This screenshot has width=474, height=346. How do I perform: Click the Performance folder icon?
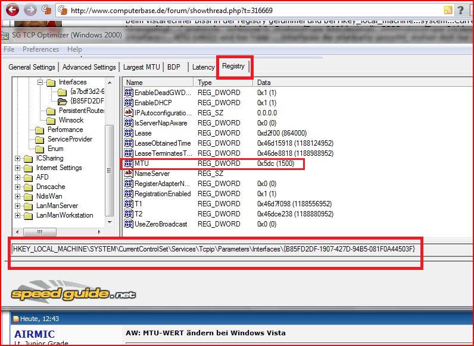tap(39, 130)
